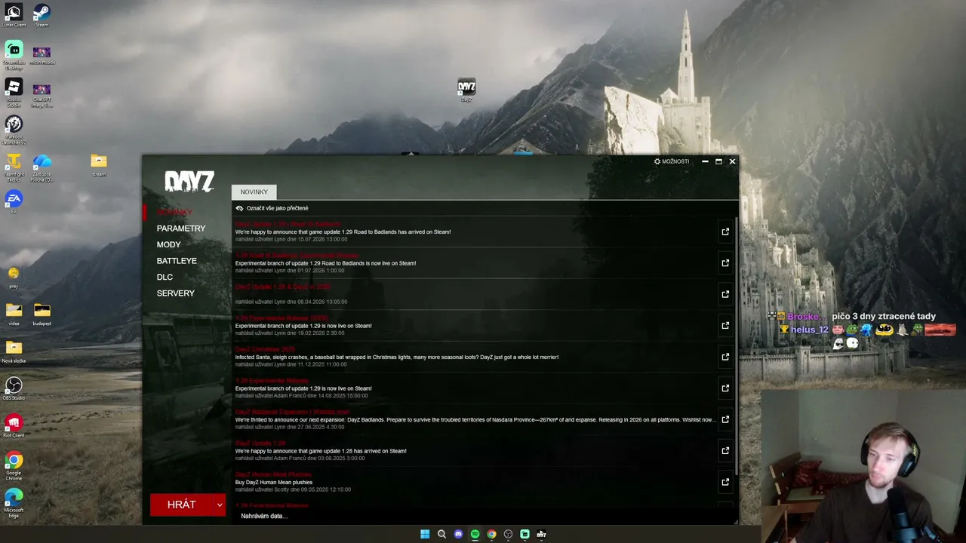The height and width of the screenshot is (543, 966).
Task: Open external link for update 1.28 news
Action: pyautogui.click(x=725, y=451)
